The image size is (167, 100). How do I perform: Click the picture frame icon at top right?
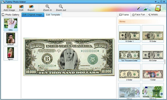(x=158, y=8)
